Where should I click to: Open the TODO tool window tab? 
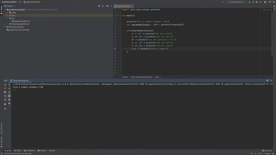[x=18, y=151]
